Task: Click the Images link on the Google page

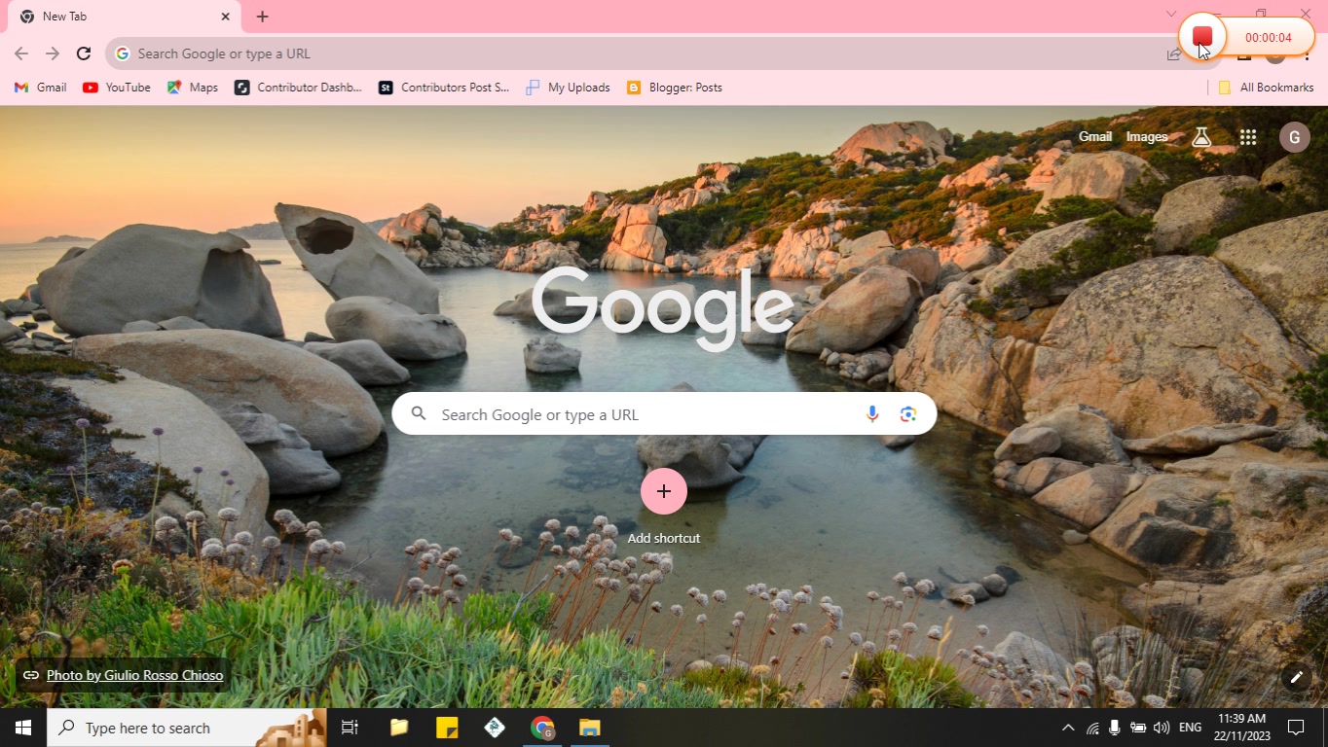Action: tap(1147, 137)
